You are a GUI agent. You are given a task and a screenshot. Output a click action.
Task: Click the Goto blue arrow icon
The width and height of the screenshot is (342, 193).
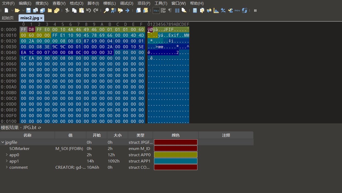(x=127, y=10)
